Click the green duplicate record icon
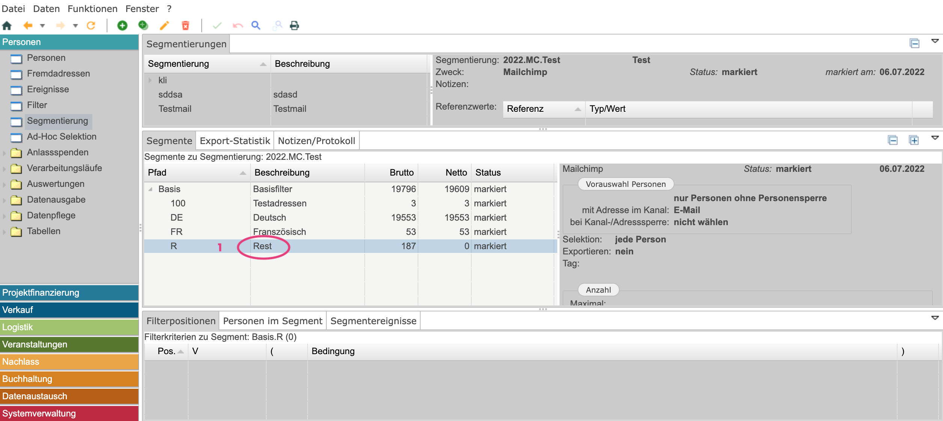The image size is (943, 421). click(143, 26)
